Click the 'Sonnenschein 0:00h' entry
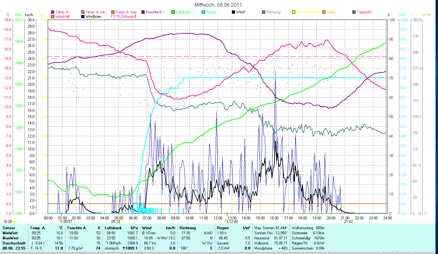Screen dimensions: 438x254 click(308, 248)
